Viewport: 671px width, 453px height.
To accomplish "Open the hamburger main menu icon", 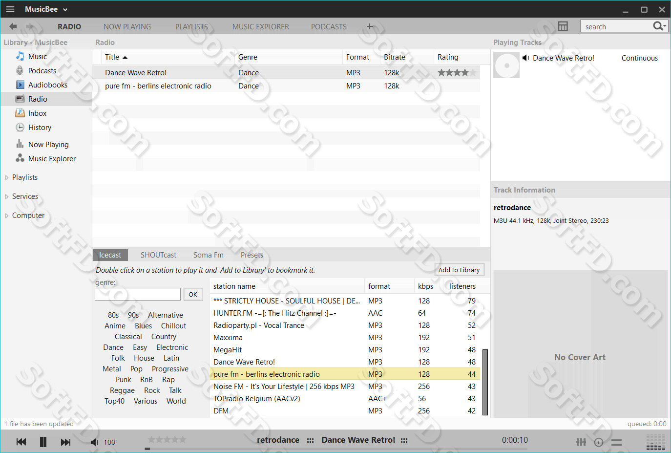I will (10, 9).
